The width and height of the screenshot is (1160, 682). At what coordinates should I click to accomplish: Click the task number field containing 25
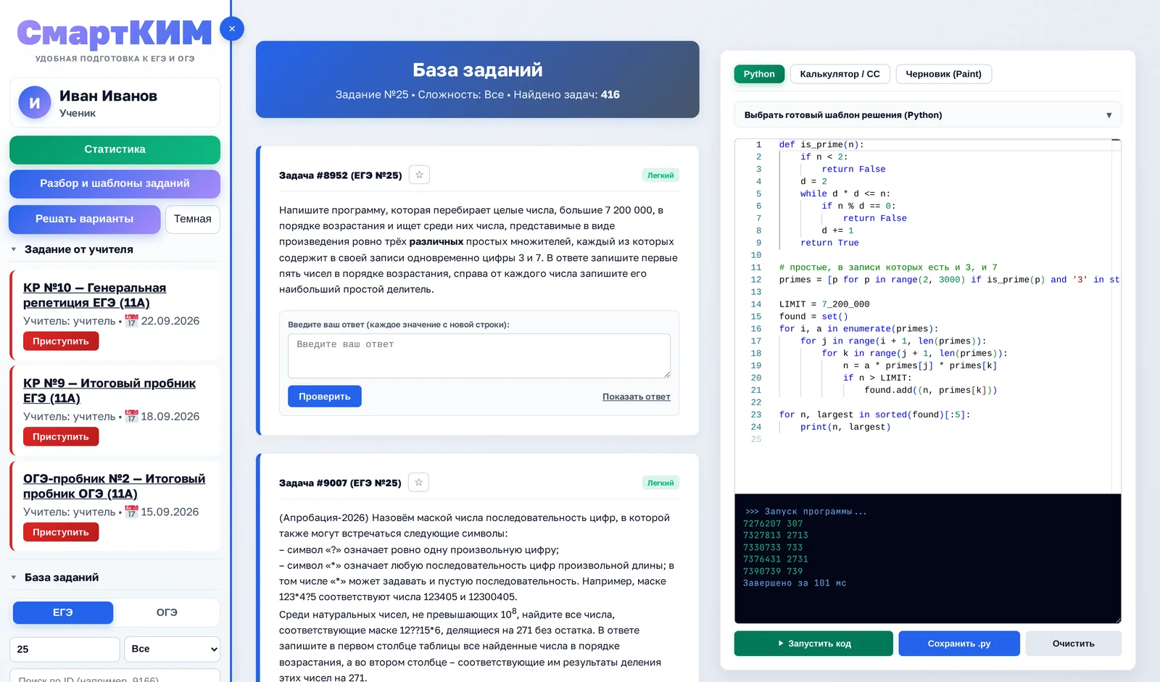(65, 649)
